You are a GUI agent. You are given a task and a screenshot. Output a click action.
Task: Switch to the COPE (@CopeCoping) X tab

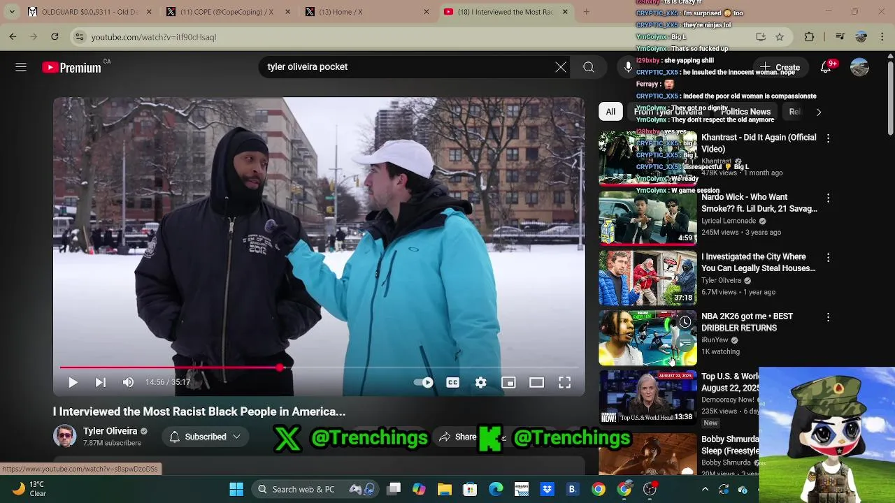[x=229, y=12]
